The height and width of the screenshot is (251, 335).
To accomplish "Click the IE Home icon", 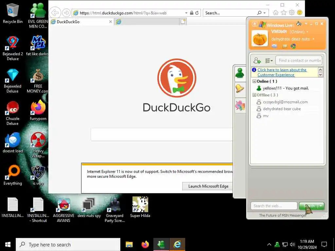I will click(x=276, y=13).
